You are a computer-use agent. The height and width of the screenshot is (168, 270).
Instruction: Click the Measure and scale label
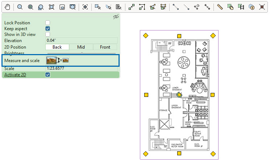click(22, 61)
